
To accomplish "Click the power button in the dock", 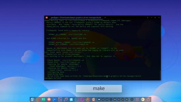I will (148, 99).
